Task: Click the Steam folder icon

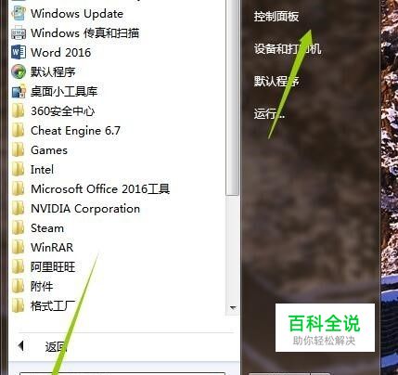Action: (x=18, y=228)
